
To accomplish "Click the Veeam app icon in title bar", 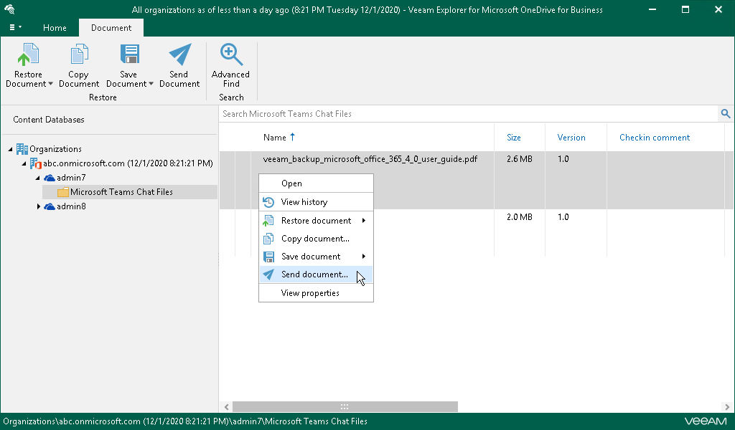I will coord(9,9).
